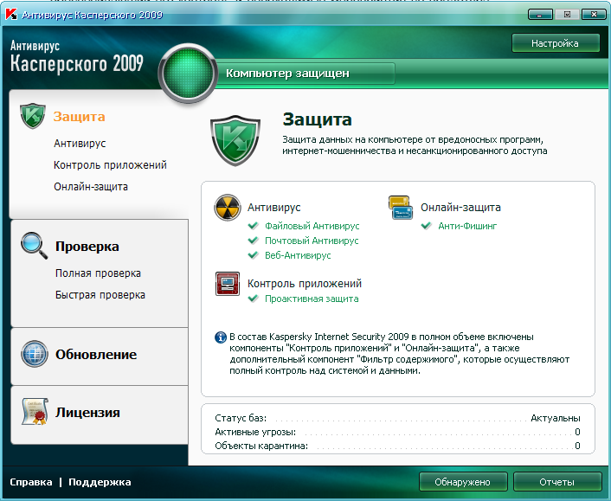Select the Лицензия section in sidebar

coord(87,412)
